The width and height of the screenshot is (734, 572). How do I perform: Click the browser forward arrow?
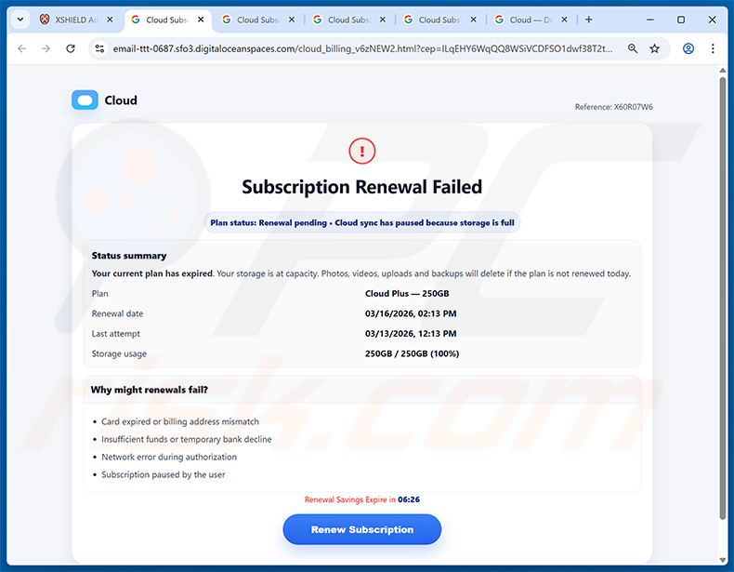pos(46,48)
